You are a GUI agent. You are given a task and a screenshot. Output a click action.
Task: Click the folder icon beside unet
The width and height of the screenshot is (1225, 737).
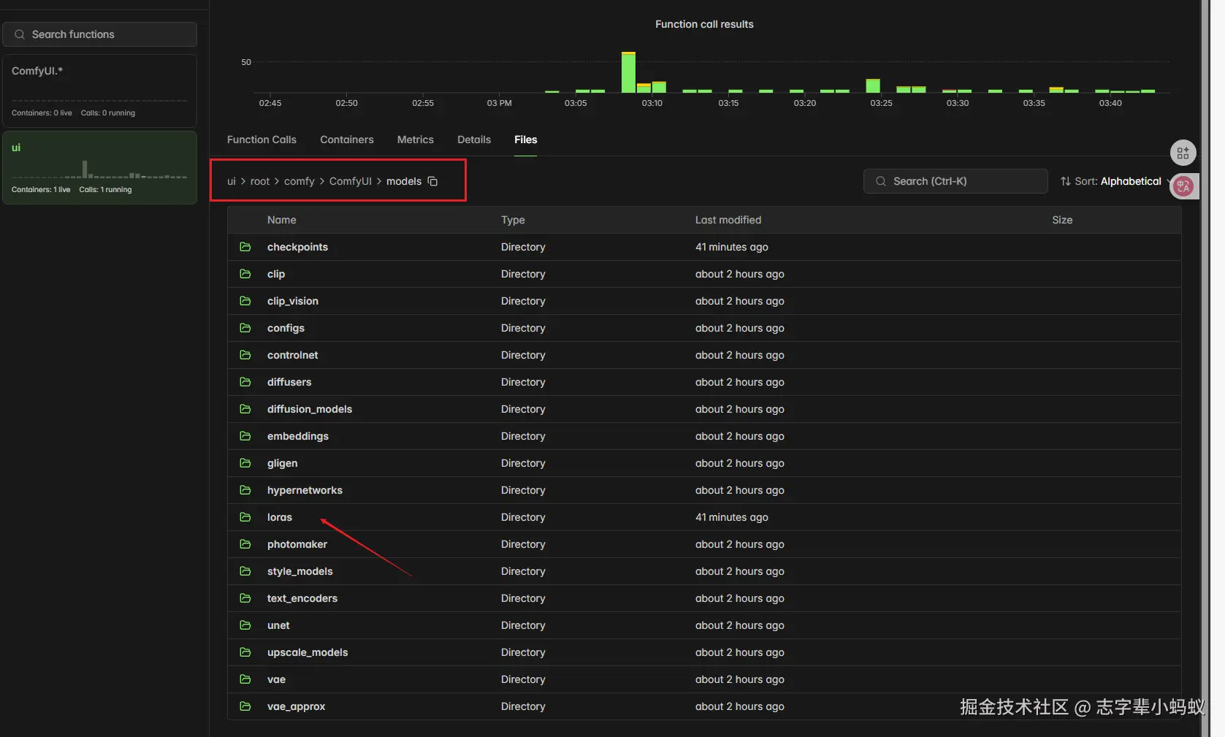click(245, 625)
